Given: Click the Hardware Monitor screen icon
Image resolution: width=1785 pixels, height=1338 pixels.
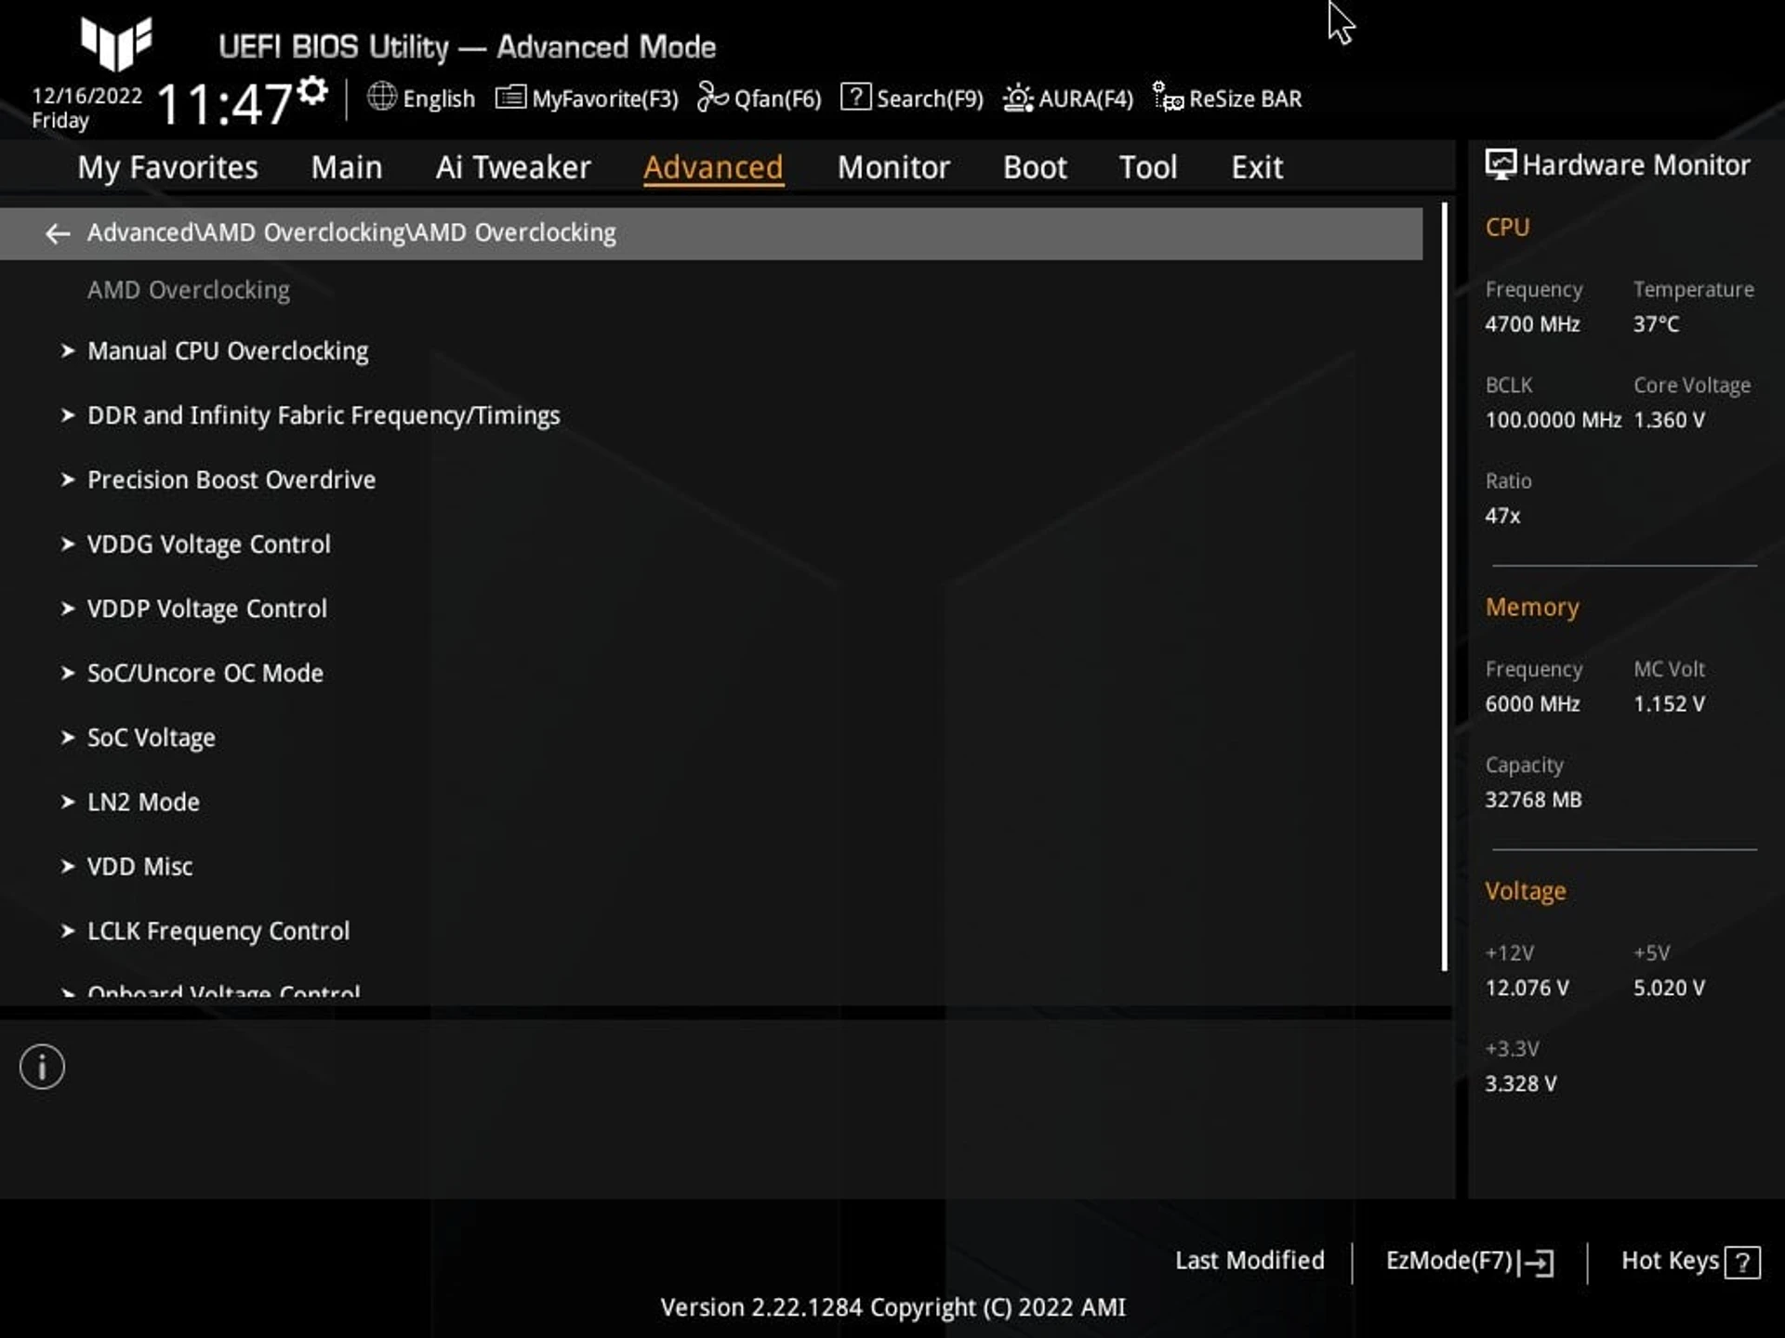Looking at the screenshot, I should 1501,165.
